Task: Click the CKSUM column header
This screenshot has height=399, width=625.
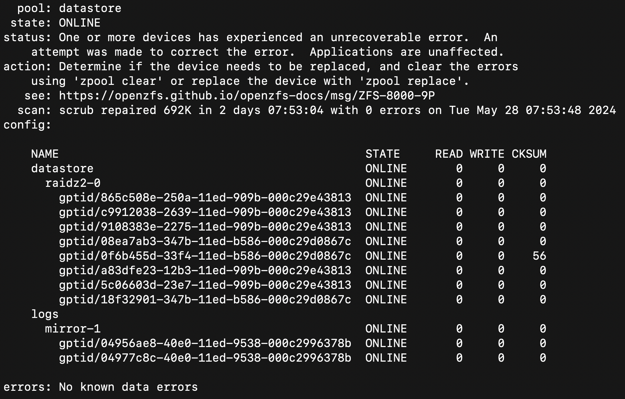Action: tap(529, 154)
